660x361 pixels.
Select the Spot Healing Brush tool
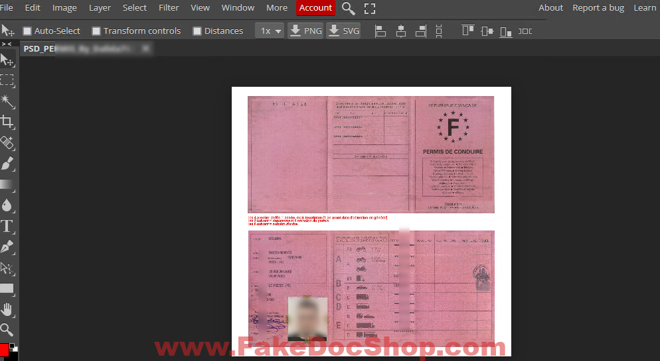point(7,142)
